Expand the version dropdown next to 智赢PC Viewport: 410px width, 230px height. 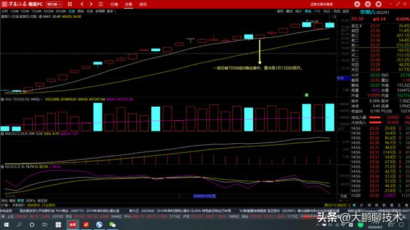pos(54,4)
